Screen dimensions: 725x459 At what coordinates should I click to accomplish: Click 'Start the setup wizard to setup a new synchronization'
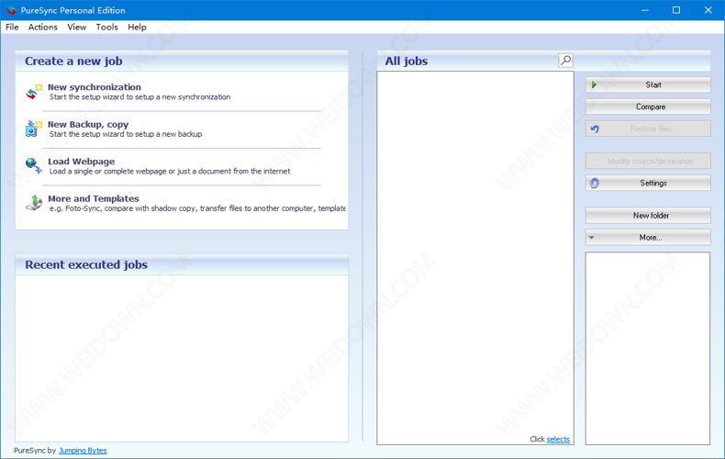(139, 96)
